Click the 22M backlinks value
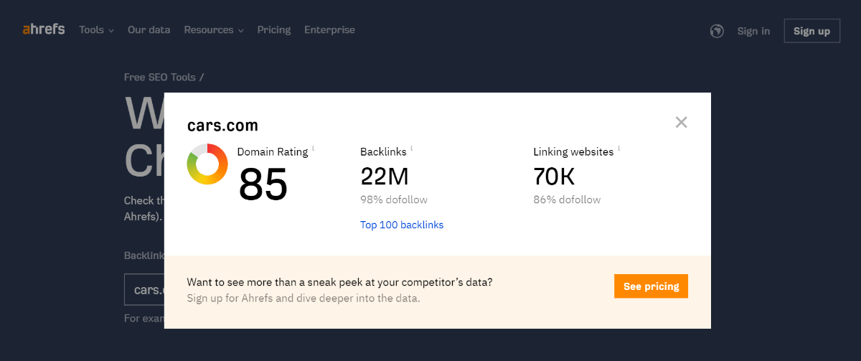This screenshot has height=361, width=861. (x=385, y=176)
